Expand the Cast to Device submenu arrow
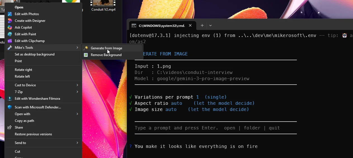The height and width of the screenshot is (158, 353). (77, 85)
